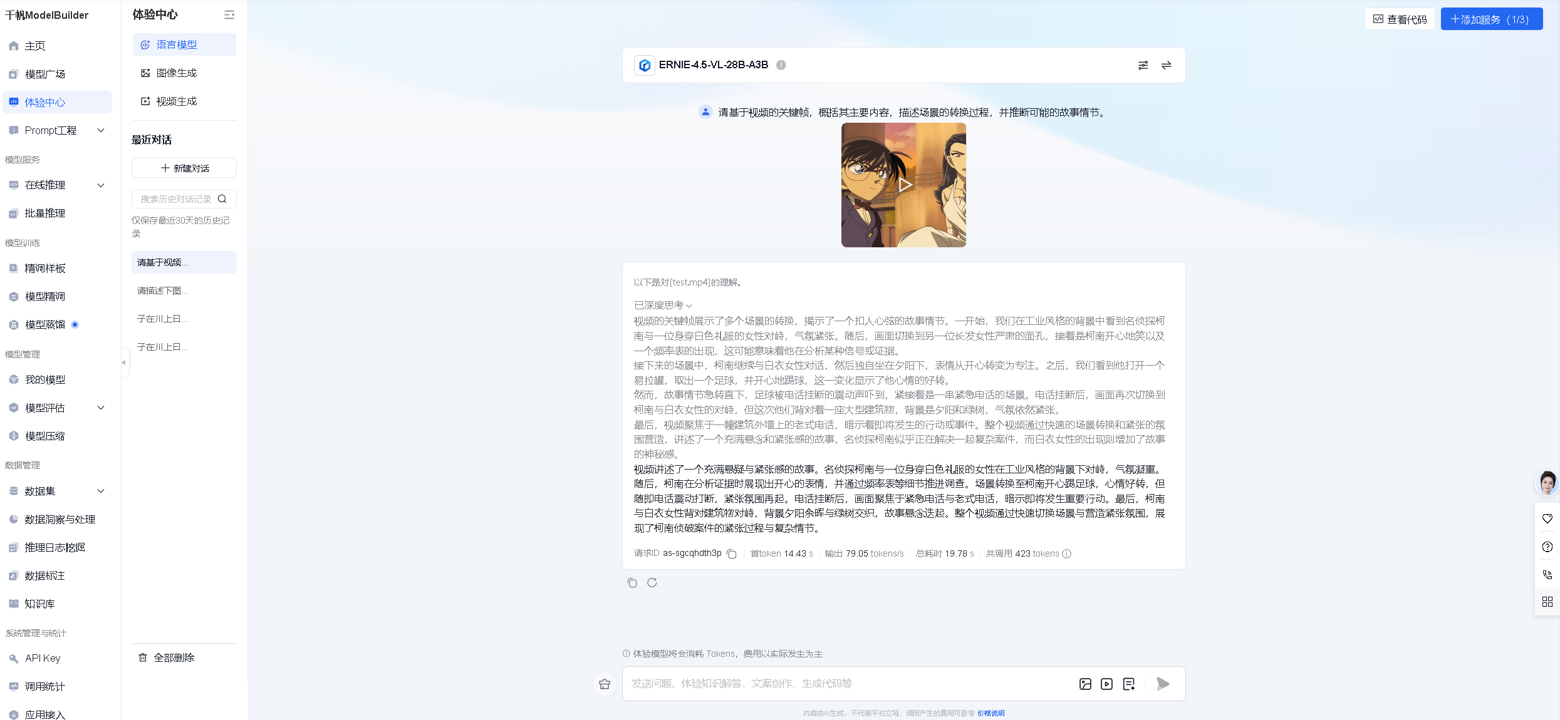Image resolution: width=1560 pixels, height=720 pixels.
Task: Collapse the 体验中心 panel via menu icon
Action: (229, 15)
